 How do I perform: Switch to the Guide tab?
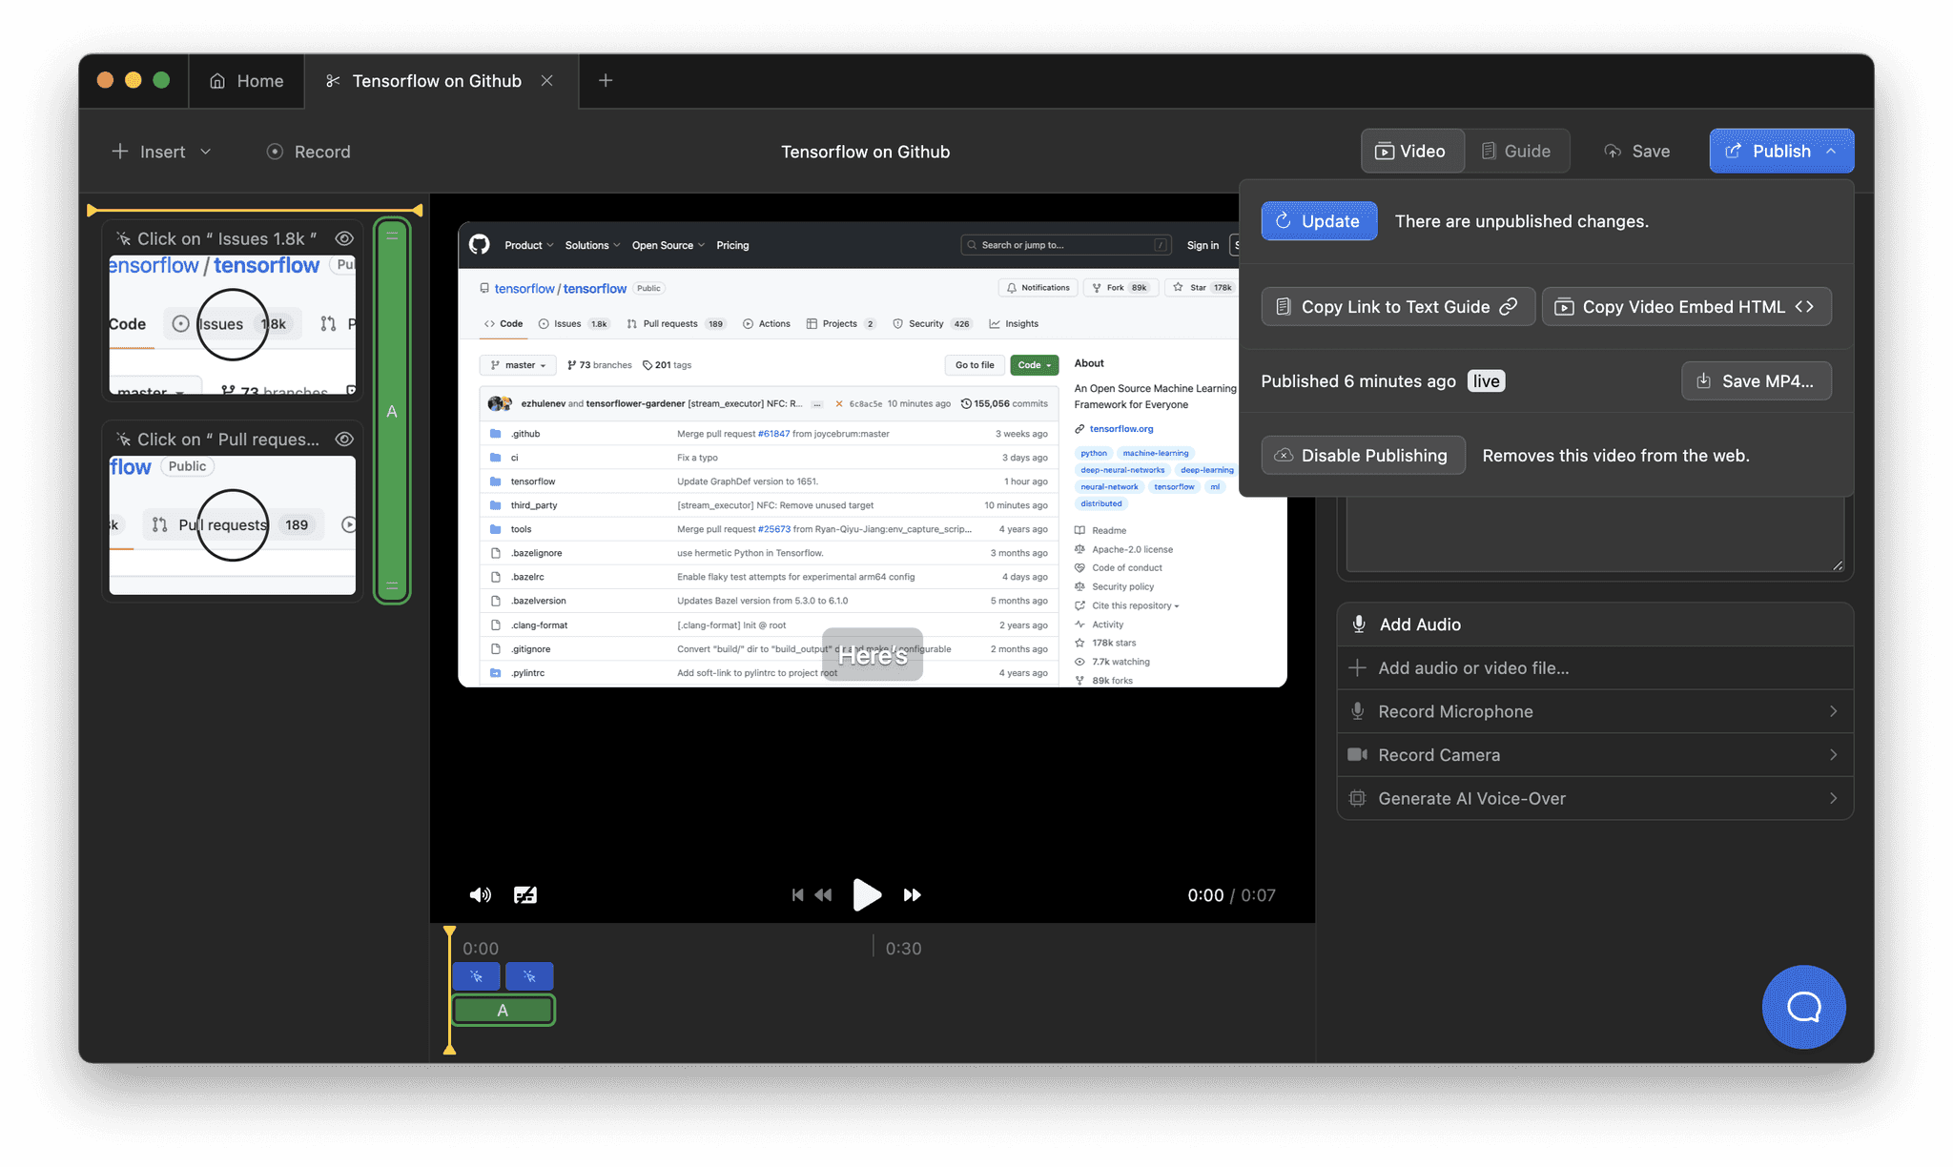[1517, 151]
